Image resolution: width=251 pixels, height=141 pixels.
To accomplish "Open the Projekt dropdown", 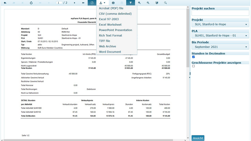I will pos(220,24).
